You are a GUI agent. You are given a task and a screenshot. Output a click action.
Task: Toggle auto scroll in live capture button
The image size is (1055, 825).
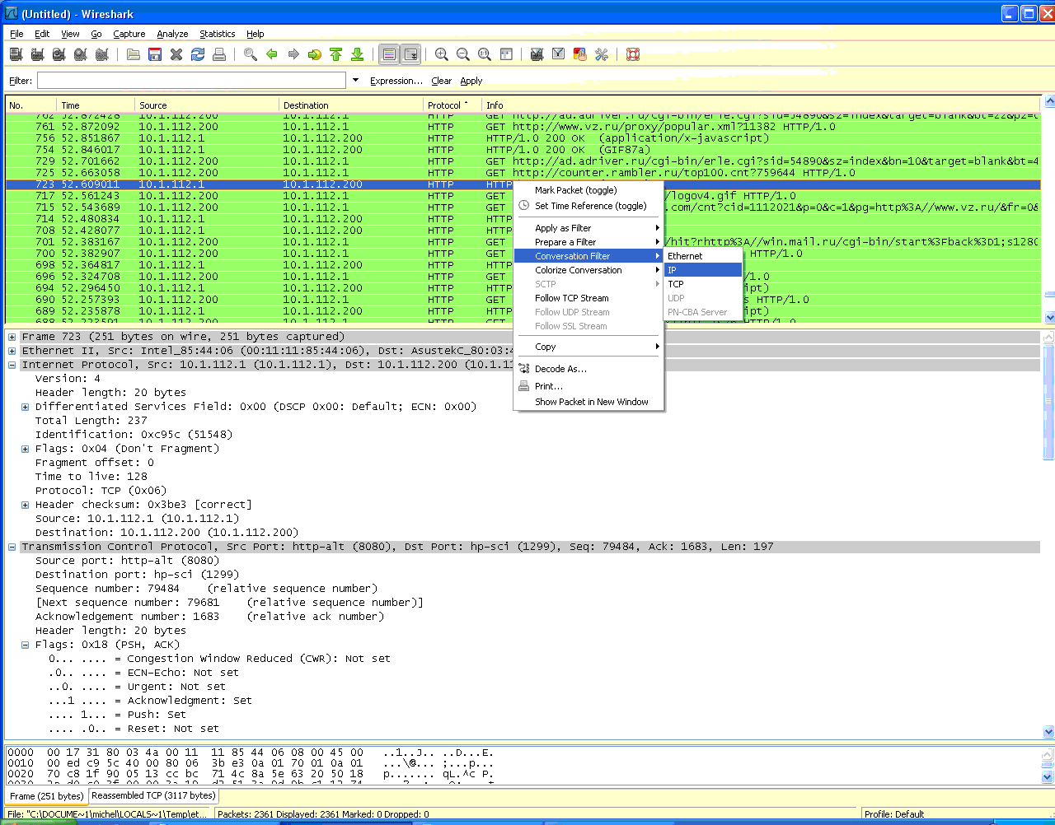410,54
